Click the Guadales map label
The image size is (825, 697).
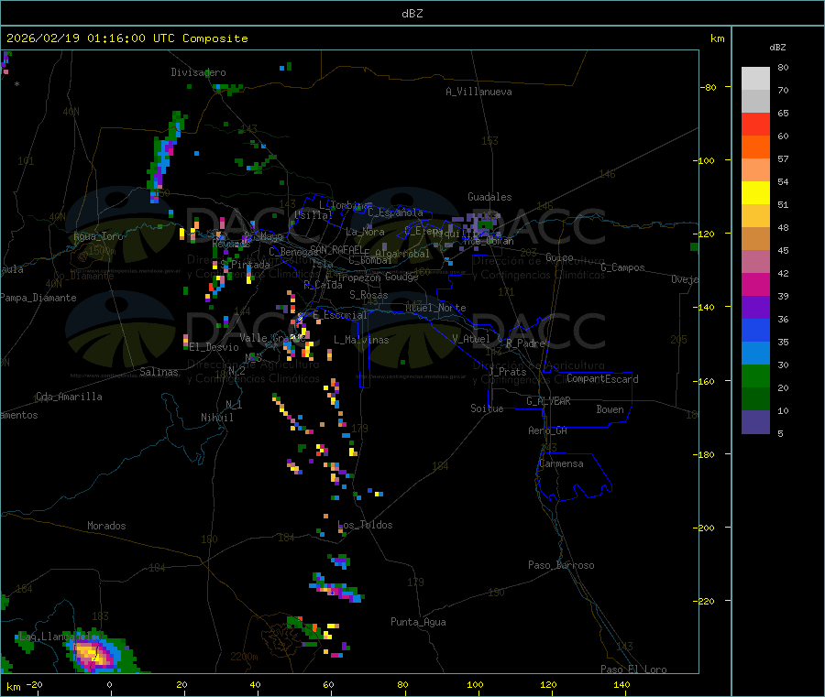pyautogui.click(x=489, y=197)
